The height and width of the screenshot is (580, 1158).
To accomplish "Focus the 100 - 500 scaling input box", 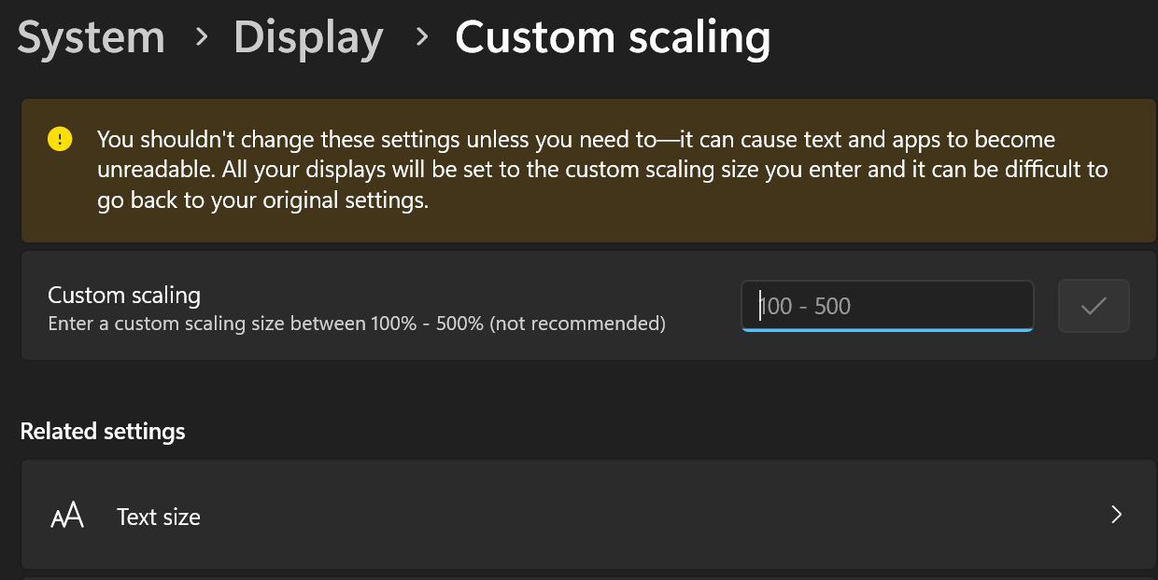I will (x=887, y=306).
